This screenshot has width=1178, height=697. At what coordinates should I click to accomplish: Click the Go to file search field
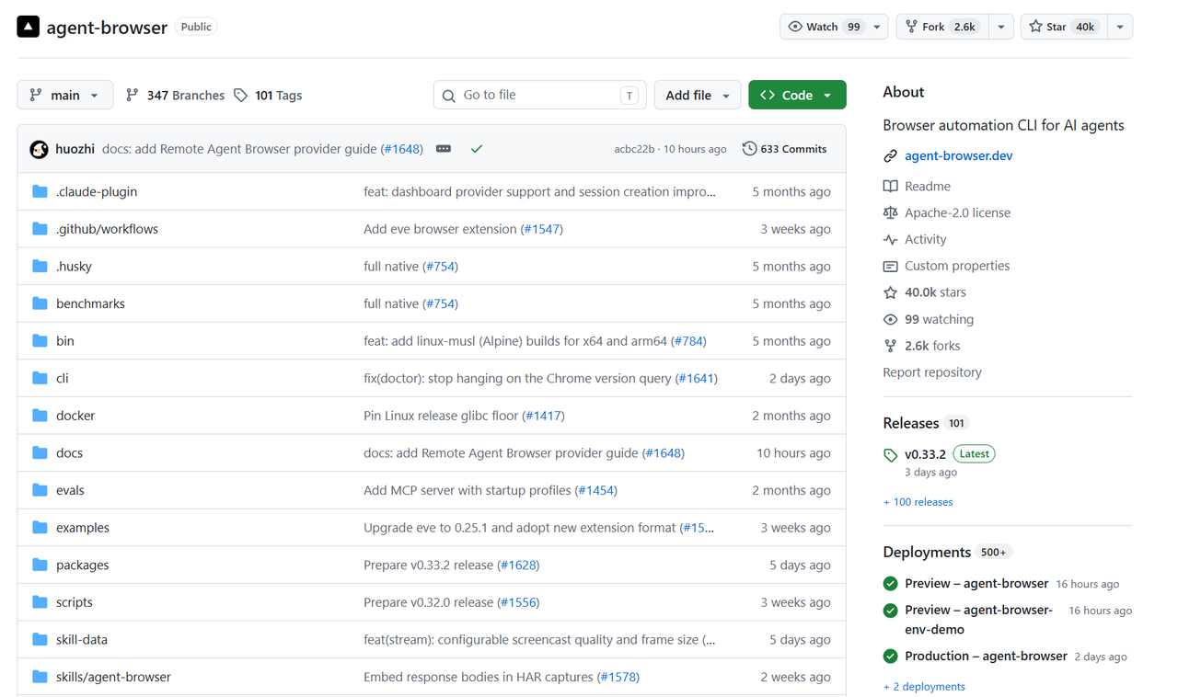pyautogui.click(x=540, y=95)
